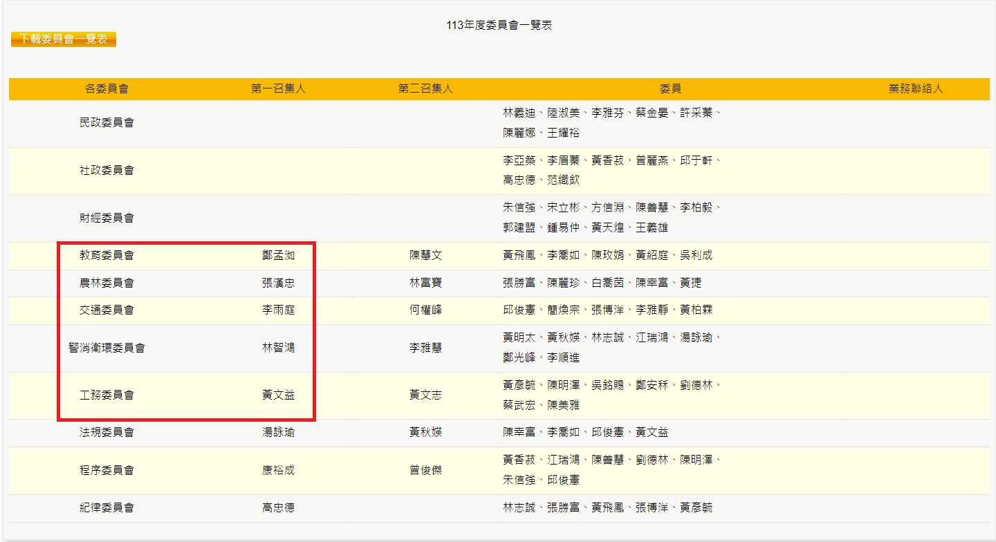Choose the 交通委員會 committee name
996x542 pixels.
(x=107, y=310)
